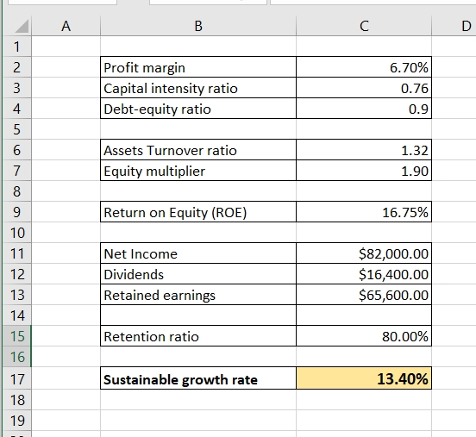Click the $65,600.00 retained earnings value
476x437 pixels.
click(x=364, y=295)
